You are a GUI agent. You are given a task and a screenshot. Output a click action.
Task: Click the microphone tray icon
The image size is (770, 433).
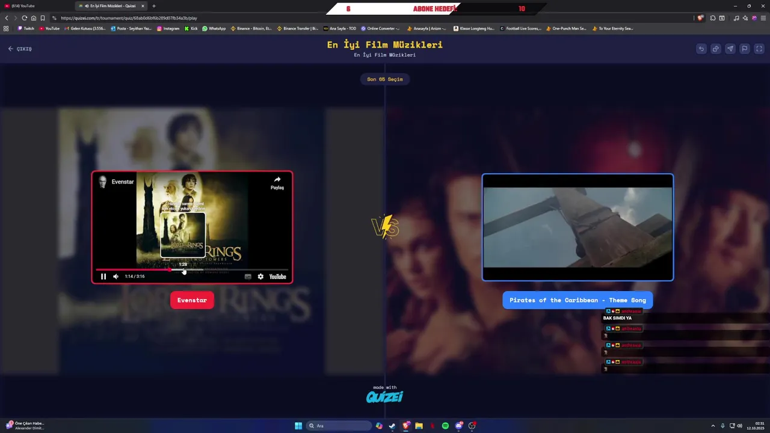click(x=722, y=426)
